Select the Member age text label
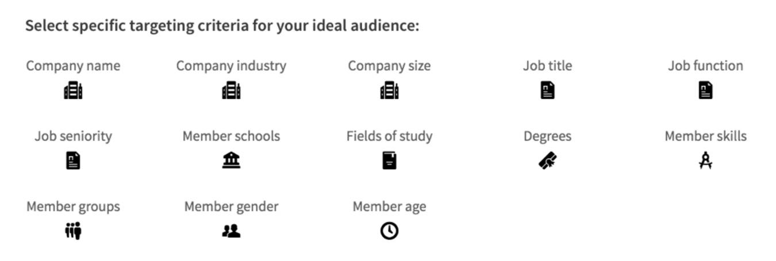The height and width of the screenshot is (261, 776). (x=389, y=207)
